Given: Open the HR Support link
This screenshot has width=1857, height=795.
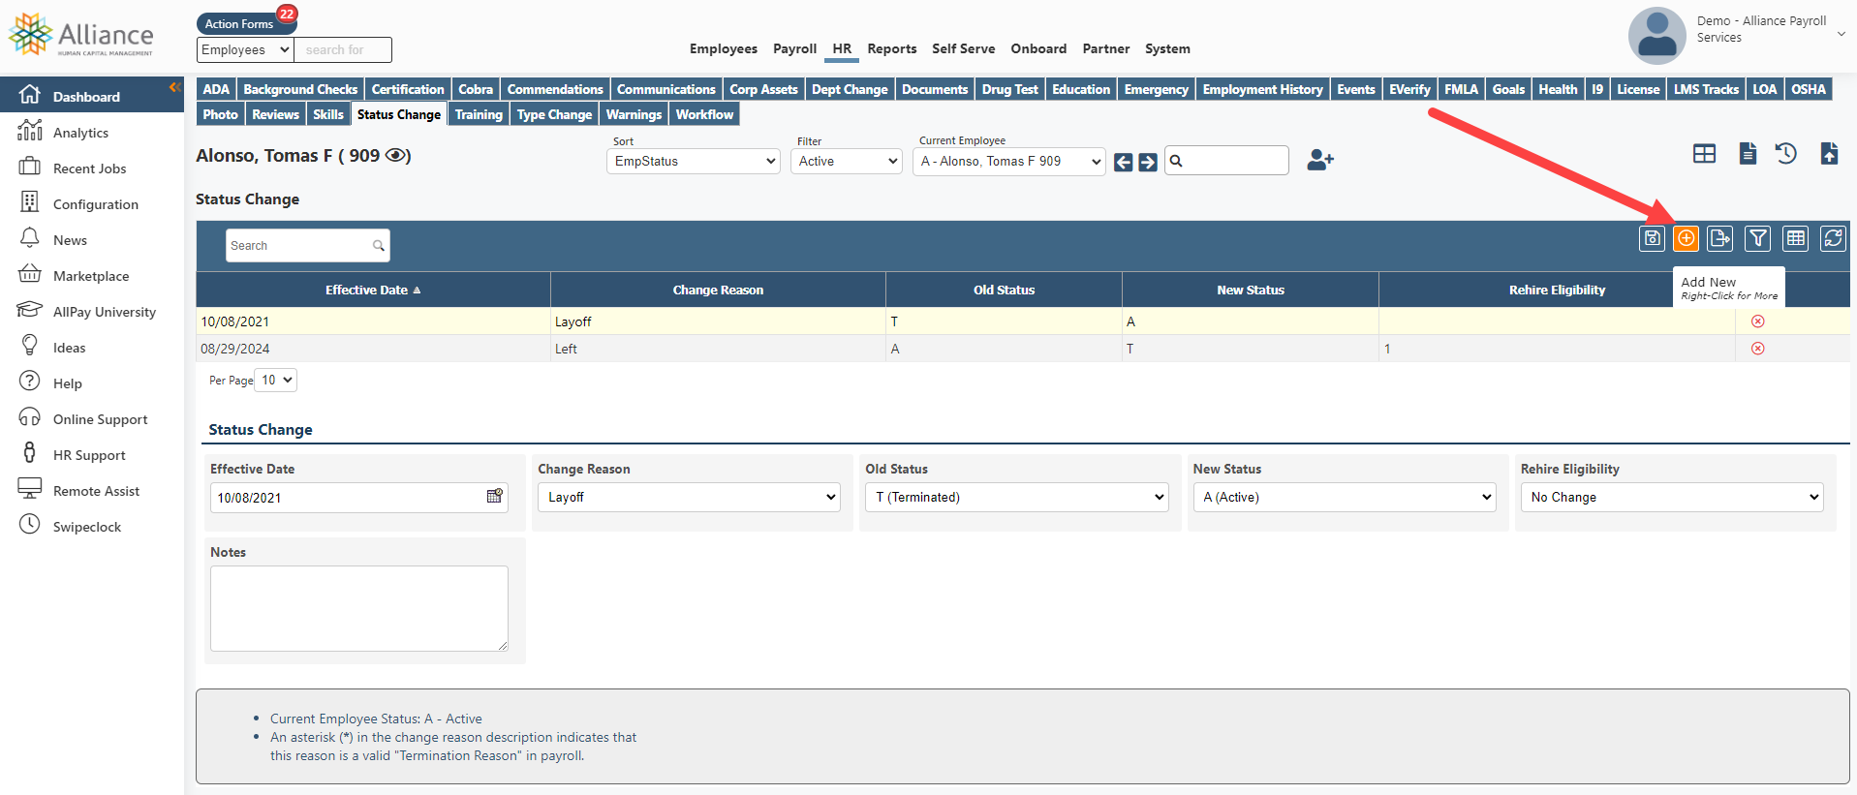Looking at the screenshot, I should pos(89,455).
